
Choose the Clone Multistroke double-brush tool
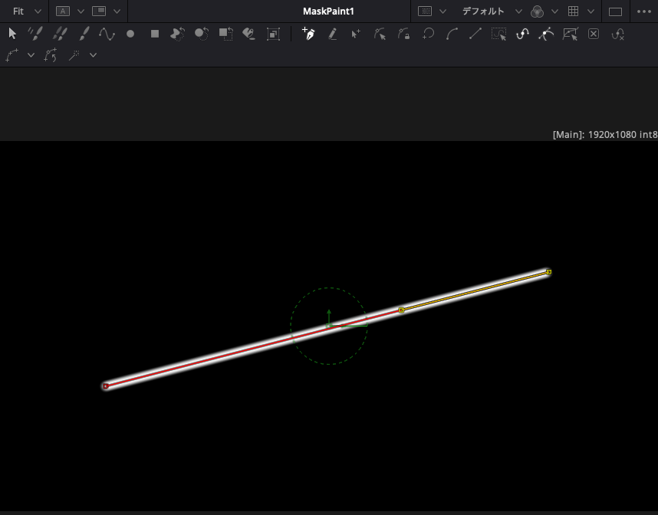(x=60, y=34)
